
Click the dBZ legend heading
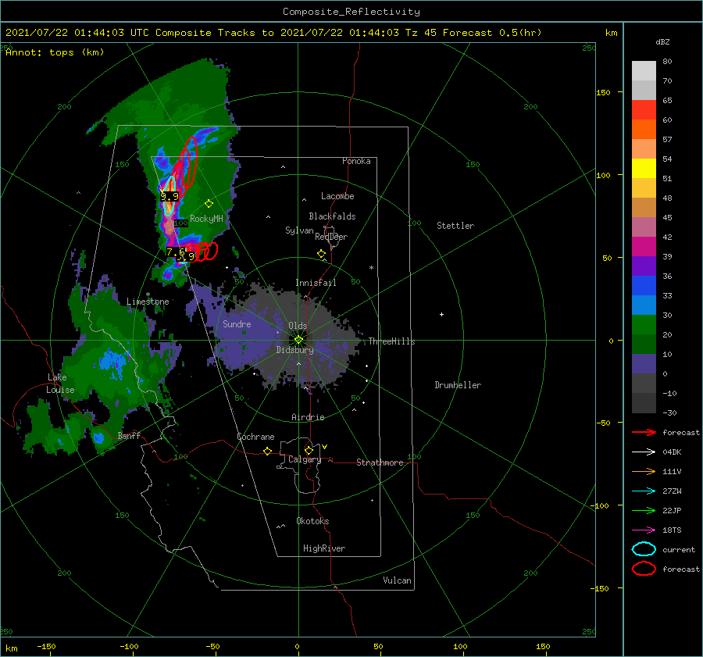(662, 42)
